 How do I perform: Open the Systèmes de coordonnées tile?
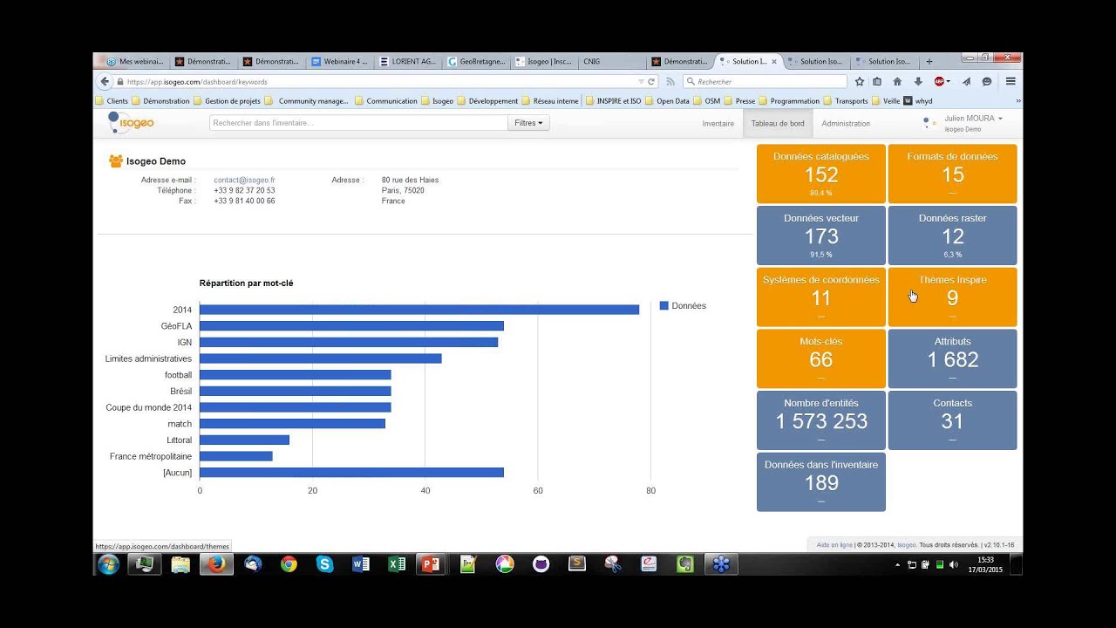click(x=821, y=297)
